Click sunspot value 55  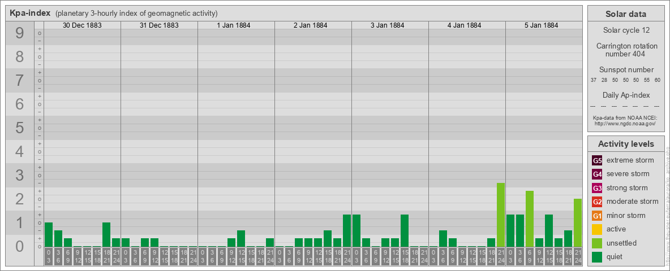click(x=647, y=80)
